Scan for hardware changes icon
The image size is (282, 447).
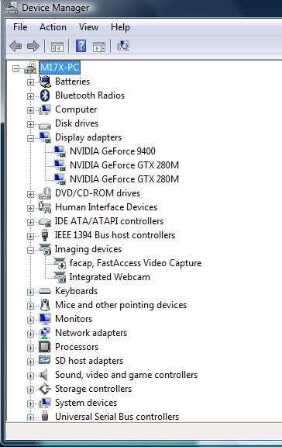click(123, 46)
